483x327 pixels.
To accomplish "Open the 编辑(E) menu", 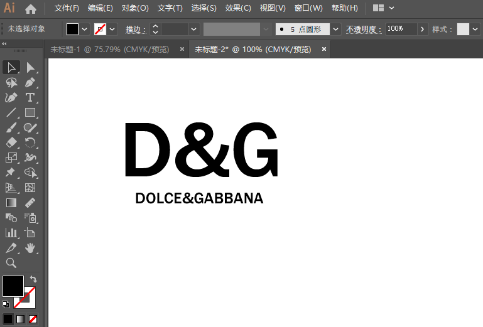I will click(x=100, y=8).
